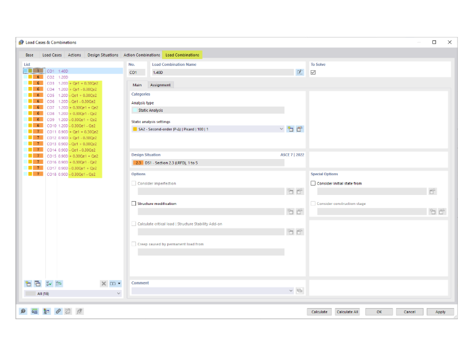Viewport: 472px width, 354px height.
Task: Select CO2 1.20D in the list
Action: (73, 77)
